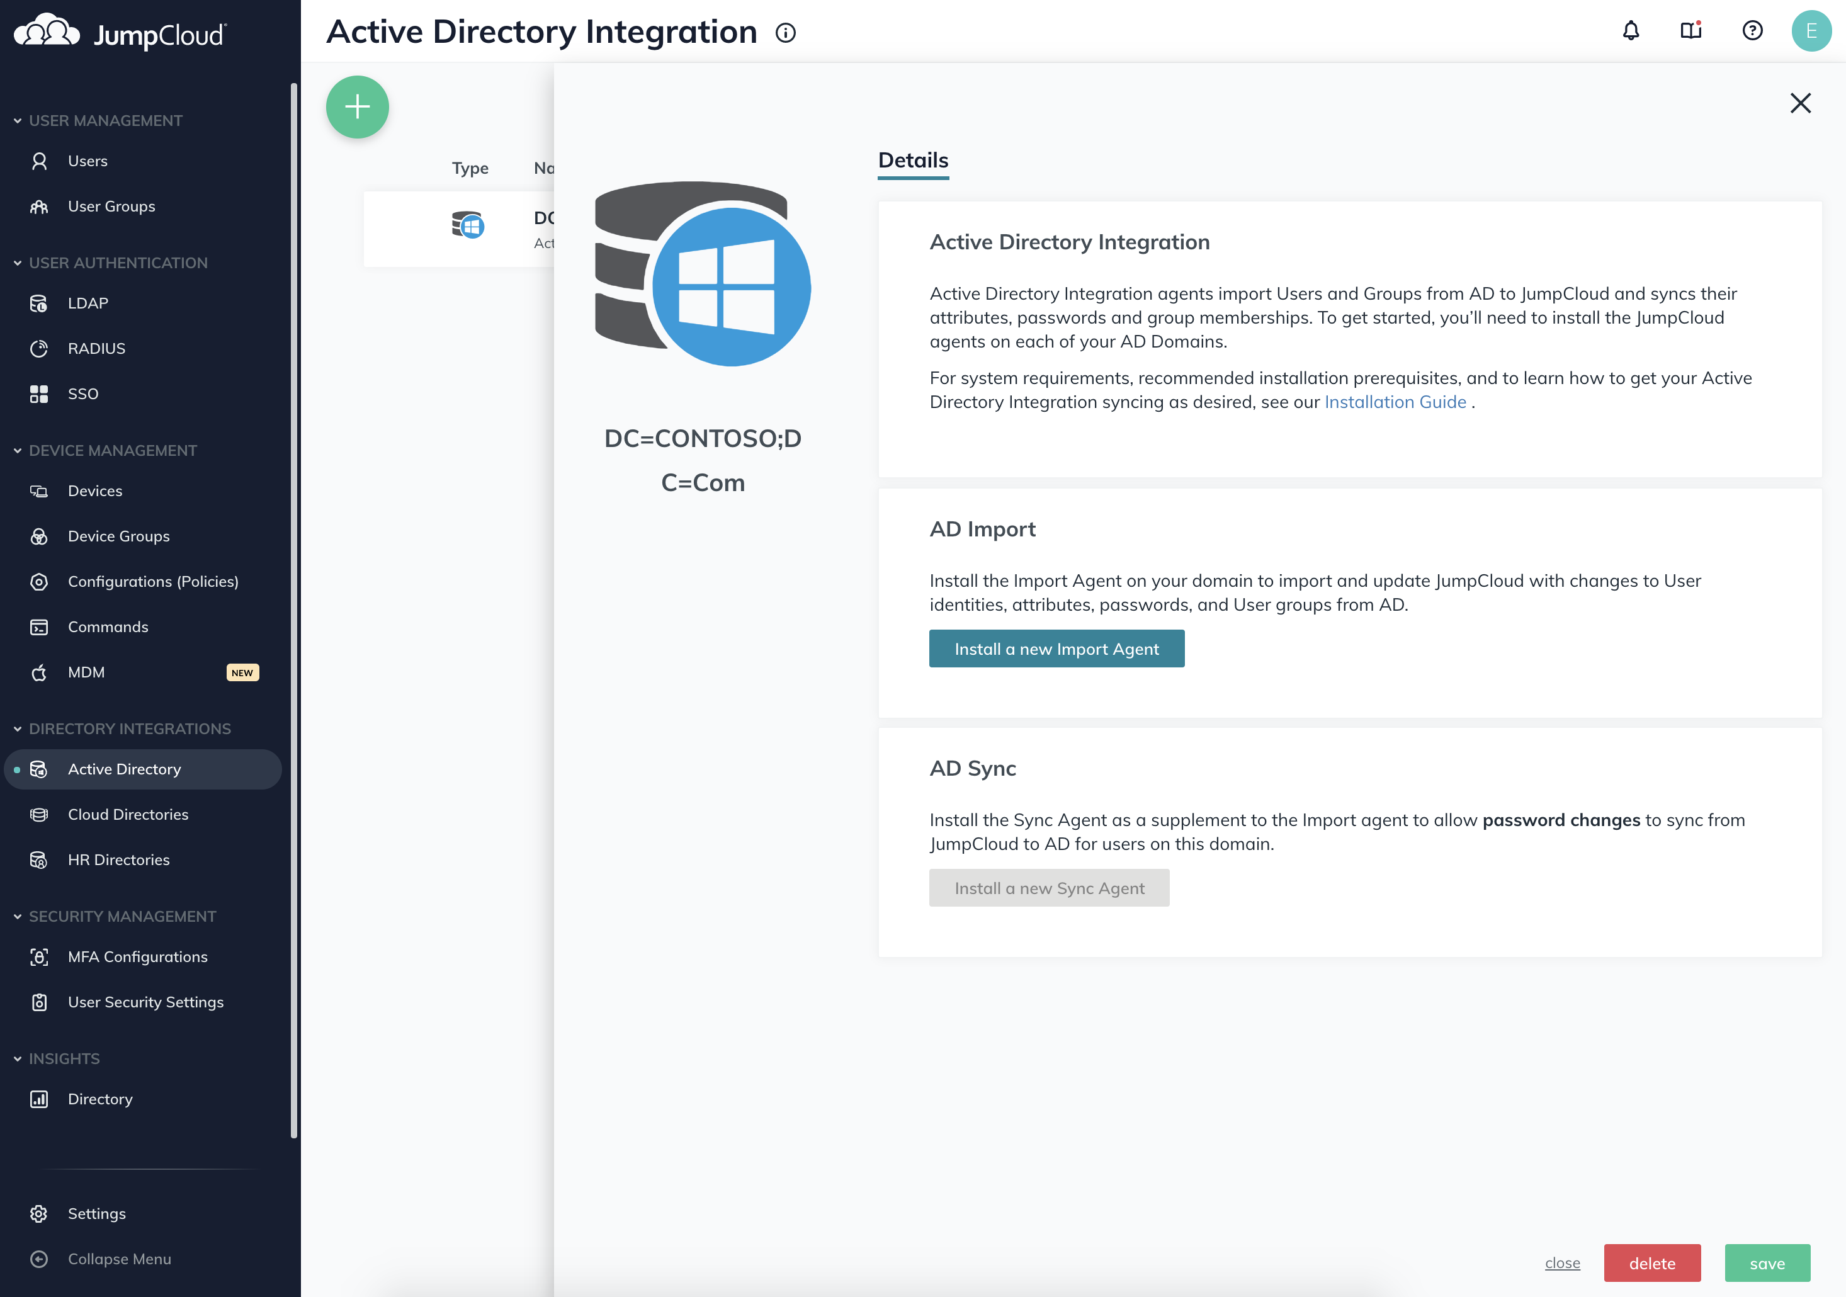Collapse the Directory Integrations section
The height and width of the screenshot is (1297, 1846).
[18, 728]
